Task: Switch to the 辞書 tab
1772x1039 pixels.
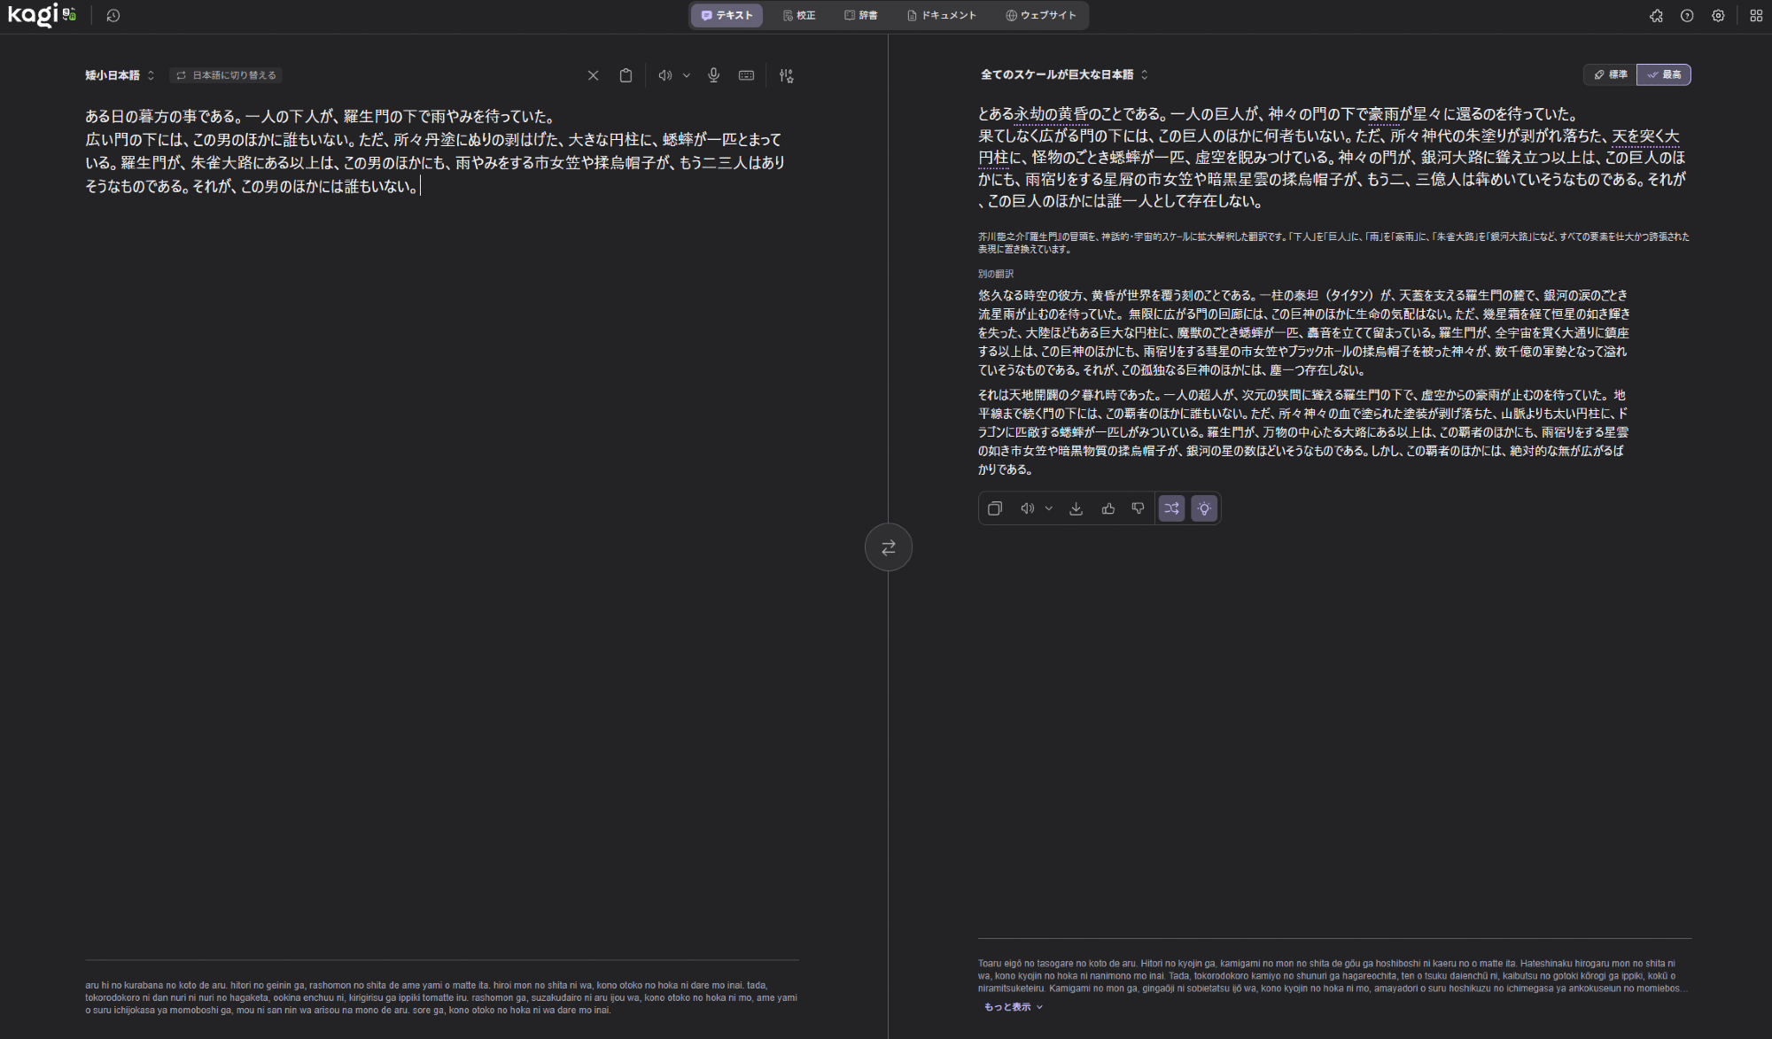Action: (x=860, y=15)
